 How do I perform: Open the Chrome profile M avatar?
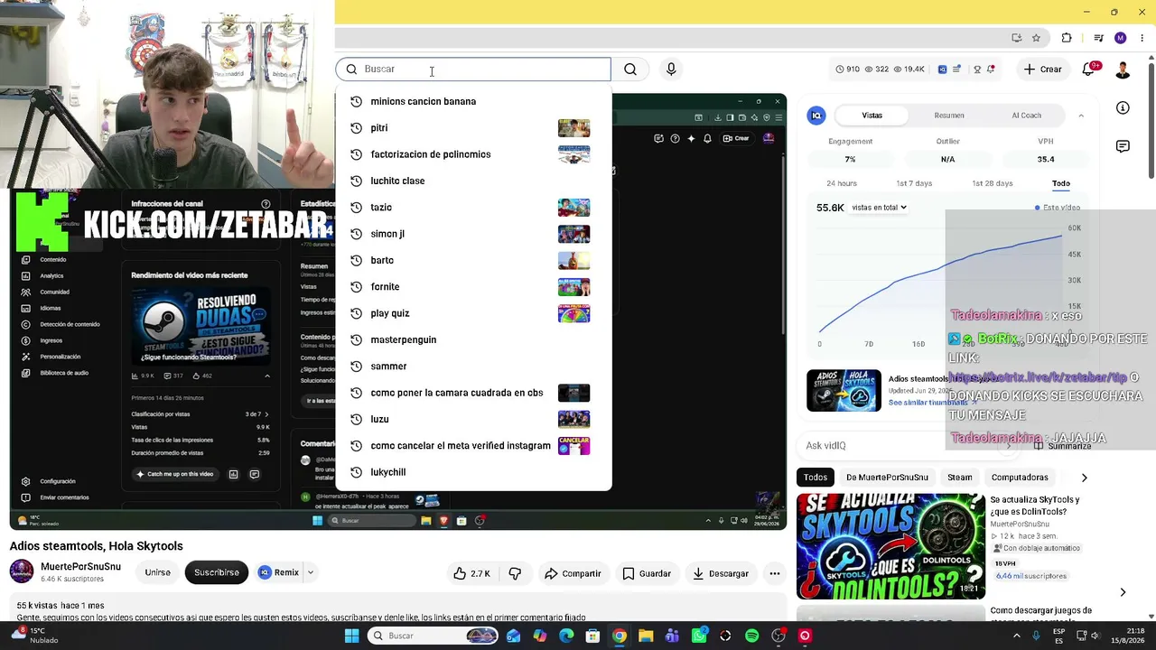pos(1121,38)
